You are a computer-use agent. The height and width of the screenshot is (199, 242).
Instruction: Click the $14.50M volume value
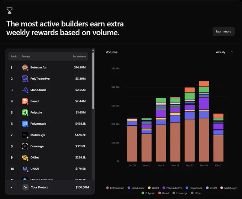[80, 68]
